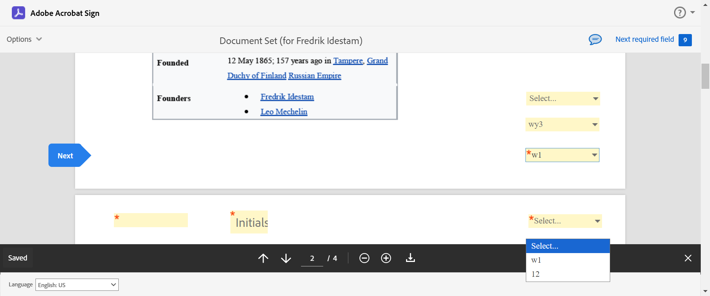710x296 pixels.
Task: Go to previous page with up arrow
Action: coord(263,258)
